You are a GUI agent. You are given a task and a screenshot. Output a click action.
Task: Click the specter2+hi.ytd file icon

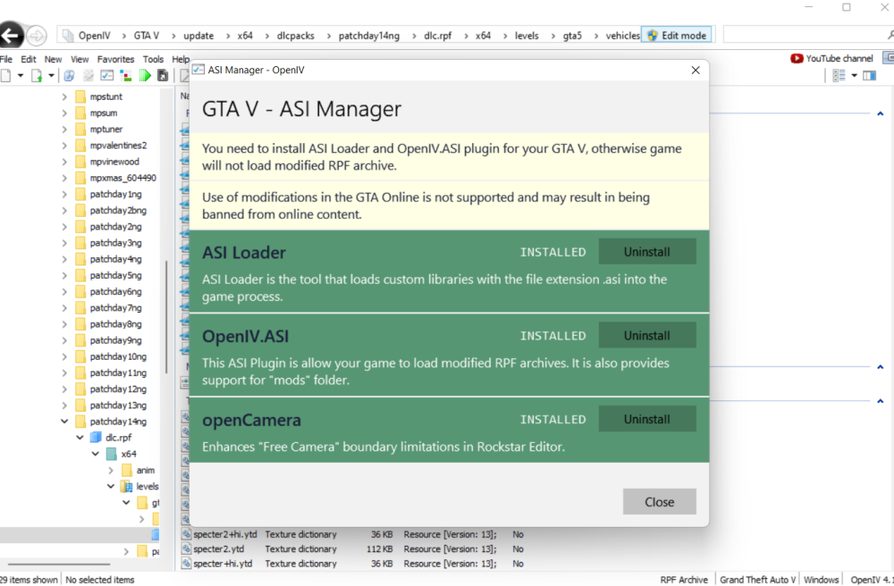[x=186, y=534]
